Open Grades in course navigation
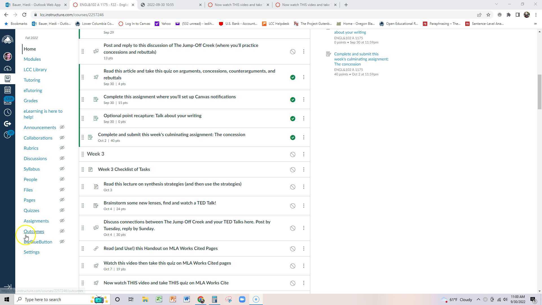The width and height of the screenshot is (542, 305). click(30, 101)
